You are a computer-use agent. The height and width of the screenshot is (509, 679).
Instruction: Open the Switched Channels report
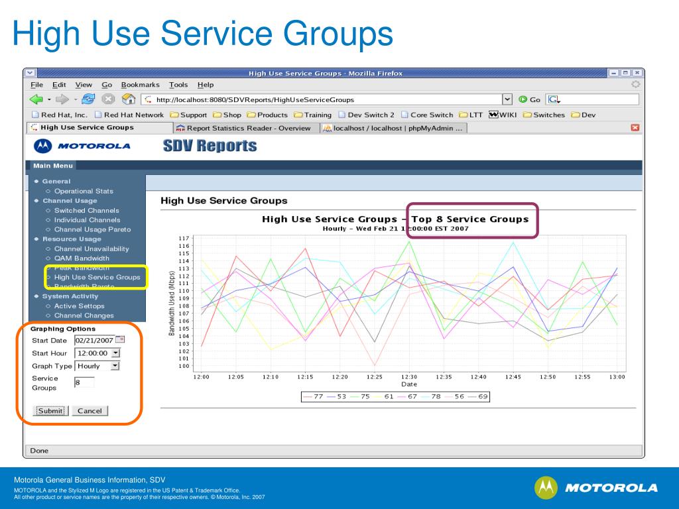click(87, 211)
